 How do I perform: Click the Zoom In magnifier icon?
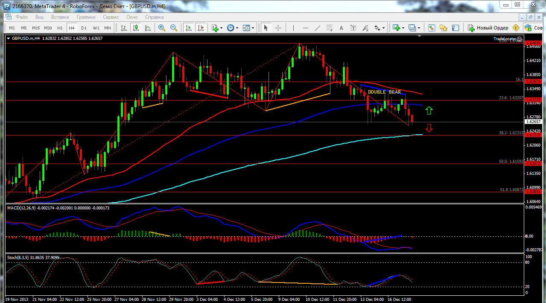pos(162,28)
